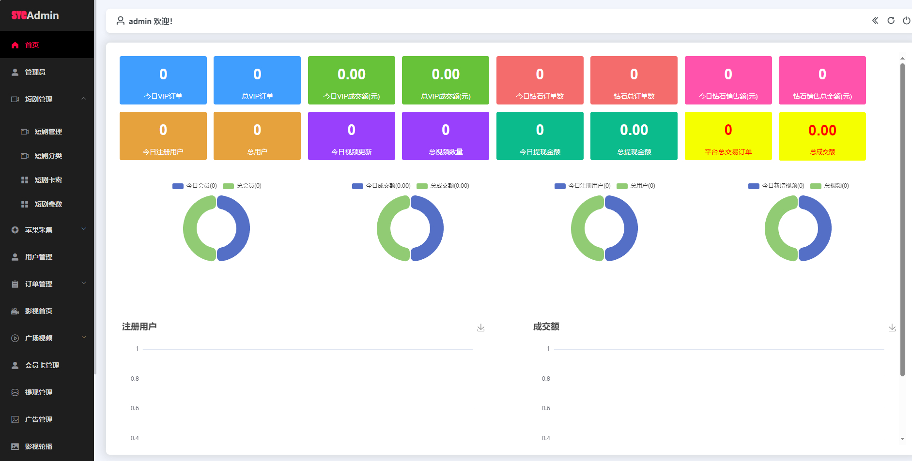Screen dimensions: 912x461
Task: Click the 提现管理 database icon
Action: pos(15,392)
